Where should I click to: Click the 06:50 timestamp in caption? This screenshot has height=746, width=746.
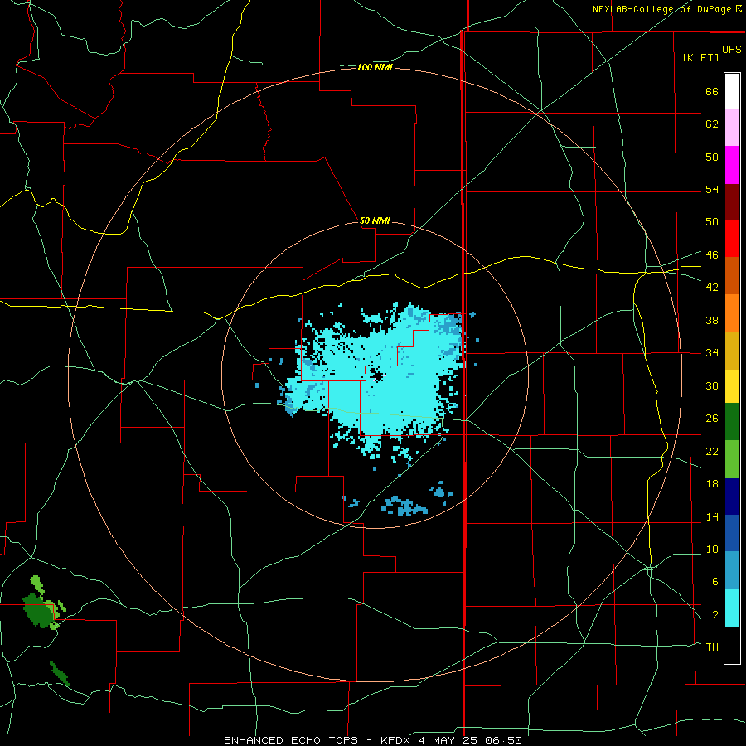(x=503, y=740)
